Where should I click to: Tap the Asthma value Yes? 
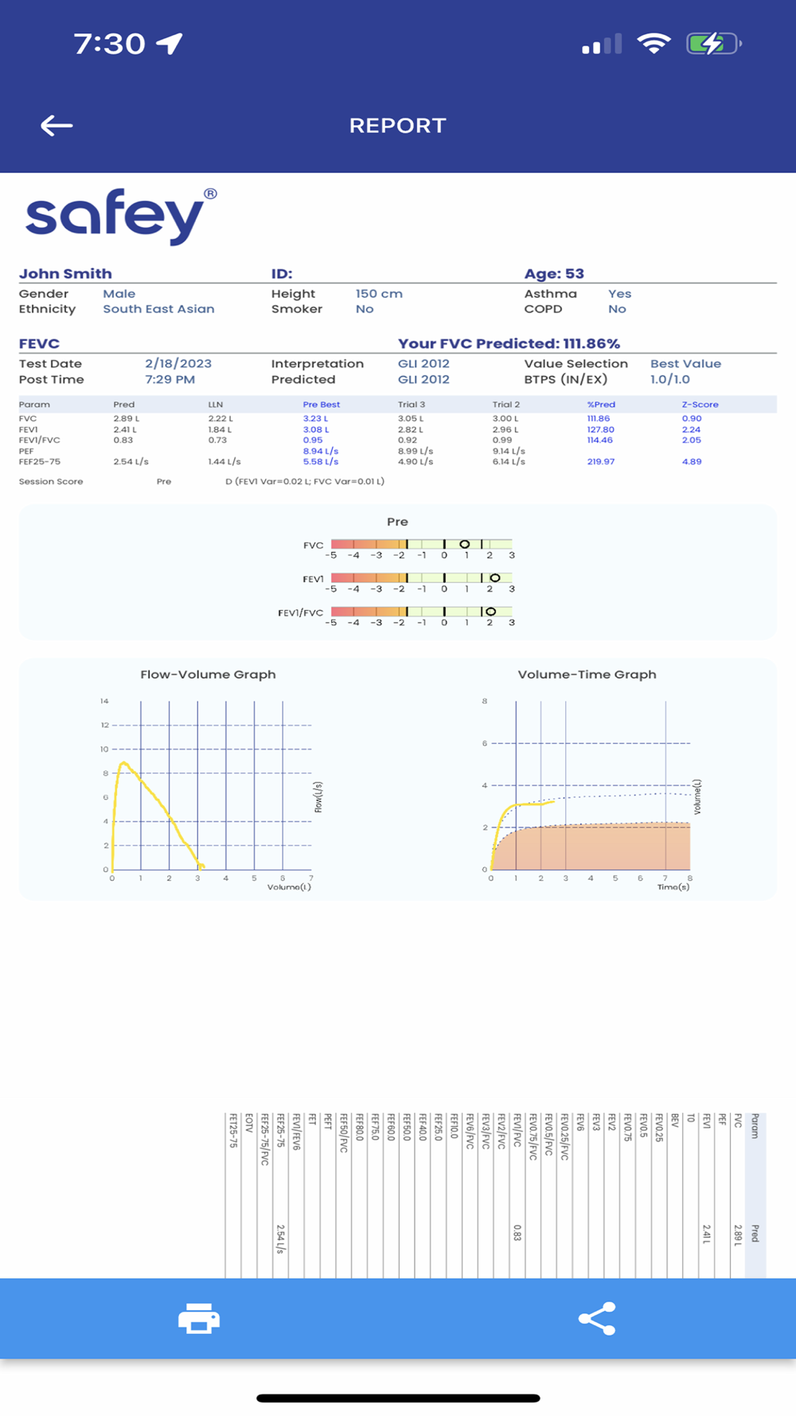[619, 293]
